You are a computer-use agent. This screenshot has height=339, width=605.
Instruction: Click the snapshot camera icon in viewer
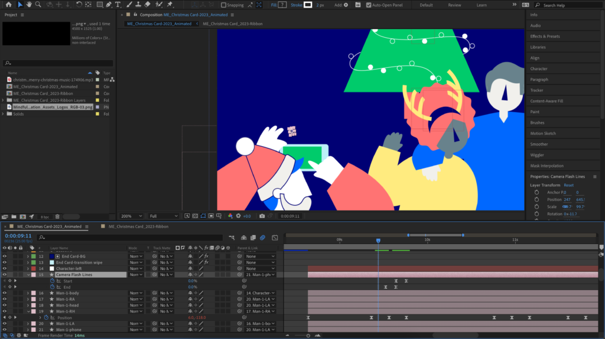point(262,216)
